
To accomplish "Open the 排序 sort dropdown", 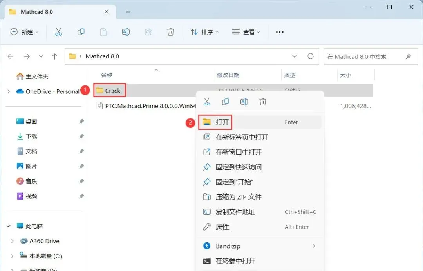I will 204,32.
